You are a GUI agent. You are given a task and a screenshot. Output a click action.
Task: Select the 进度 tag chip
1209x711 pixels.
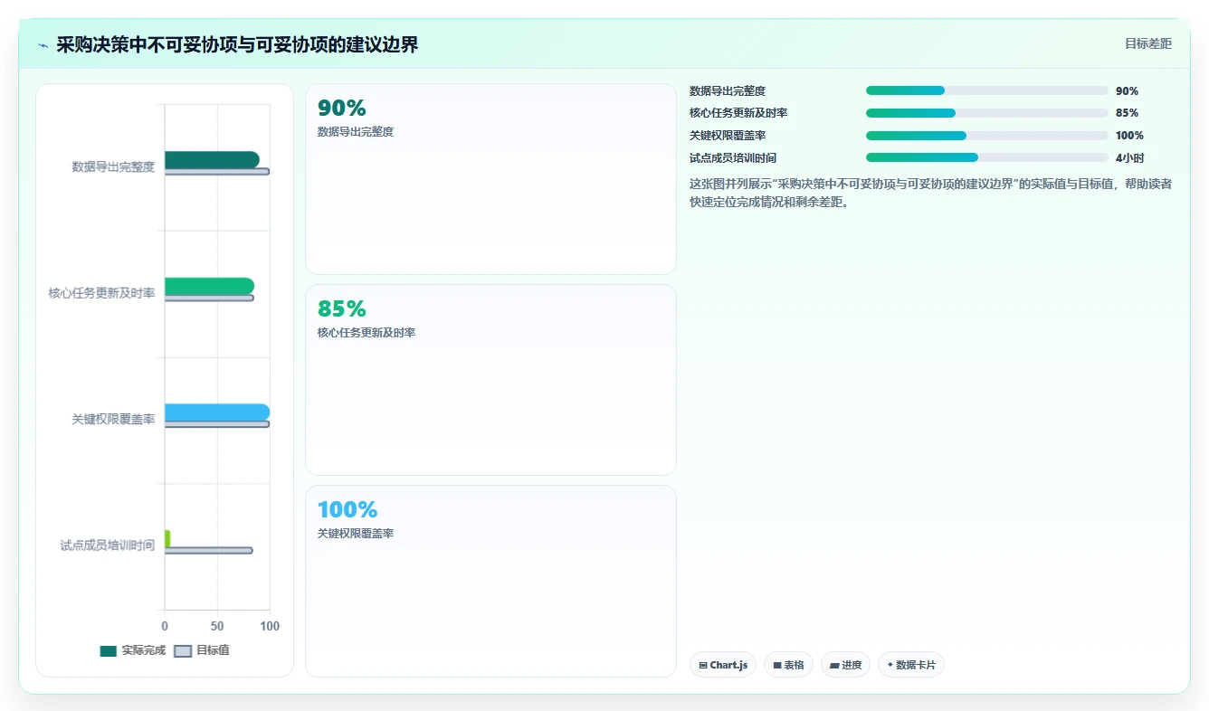845,665
